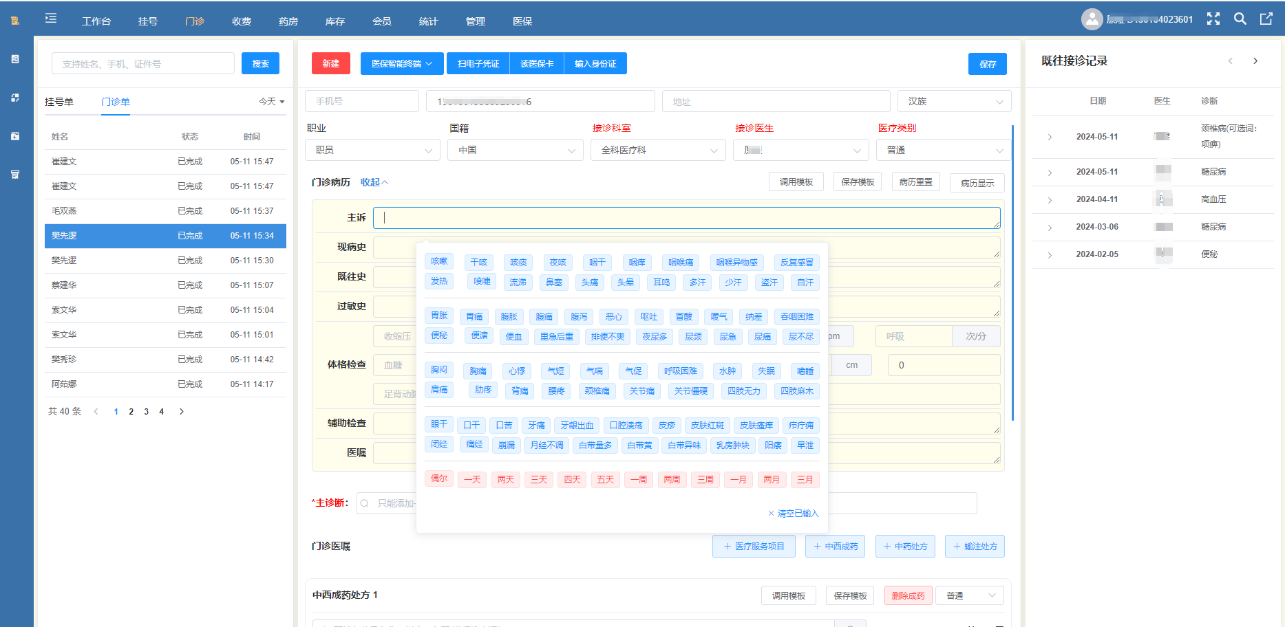Click the external link icon beside the search

coord(1266,19)
